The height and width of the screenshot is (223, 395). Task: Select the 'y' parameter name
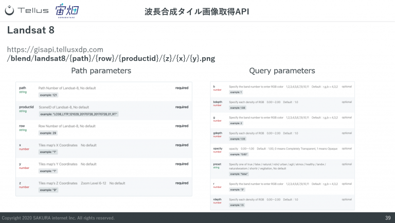point(20,164)
